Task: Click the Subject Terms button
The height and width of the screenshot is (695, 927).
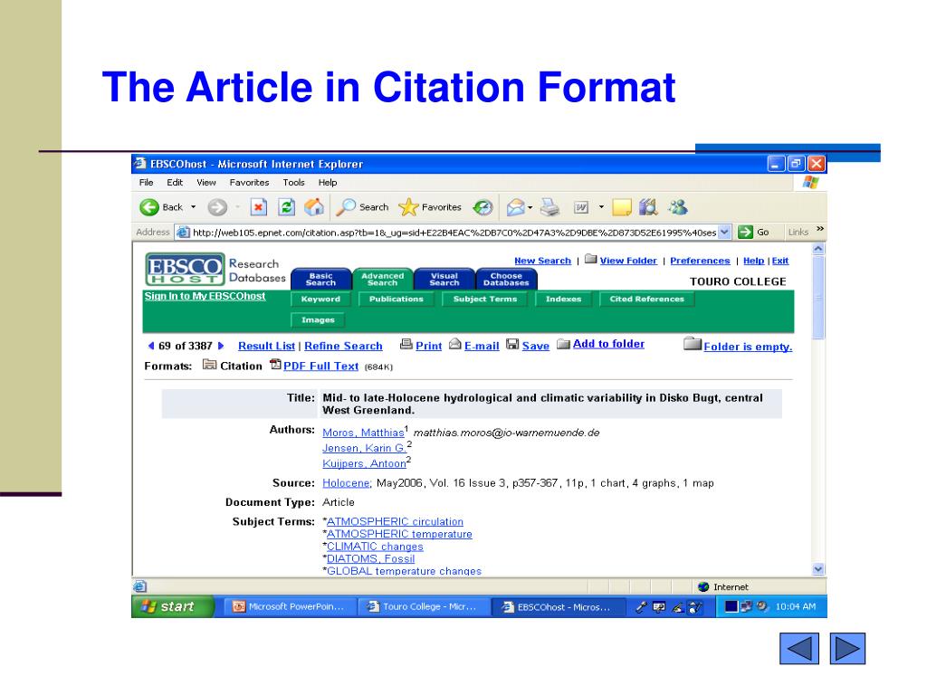Action: coord(485,299)
